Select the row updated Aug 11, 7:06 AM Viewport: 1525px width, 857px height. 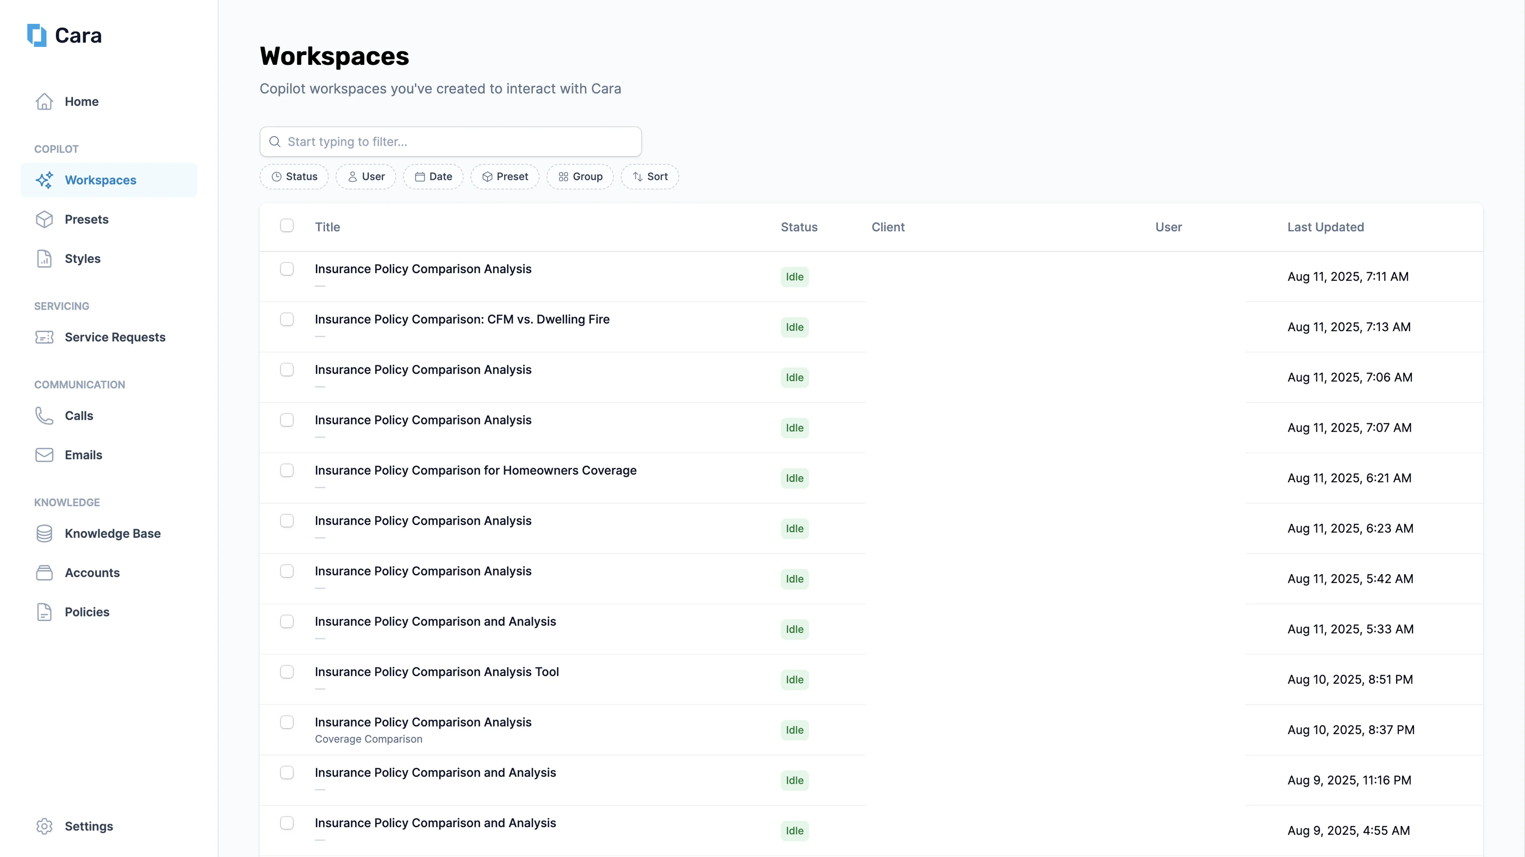287,369
